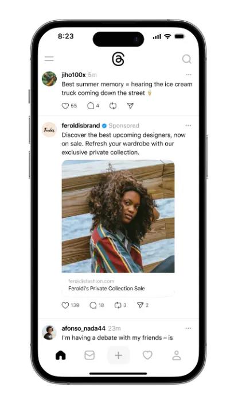
Task: Go to the Home tab
Action: (x=61, y=355)
